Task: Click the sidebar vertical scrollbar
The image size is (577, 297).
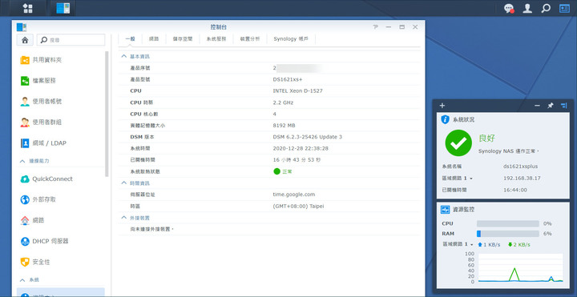Action: [x=107, y=114]
